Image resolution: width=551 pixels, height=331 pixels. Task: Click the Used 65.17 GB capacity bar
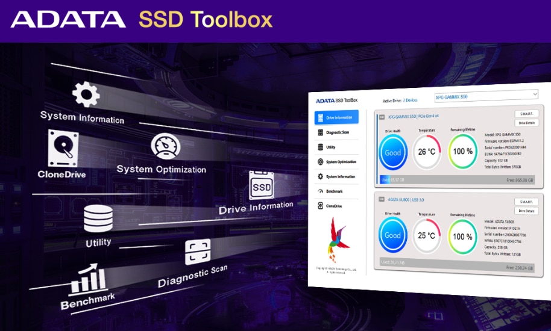(x=457, y=179)
